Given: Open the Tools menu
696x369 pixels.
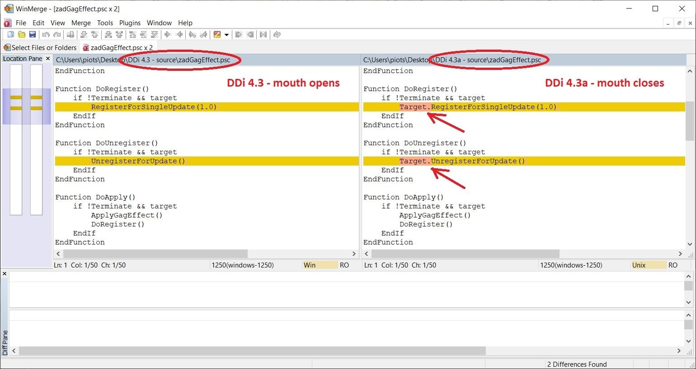Looking at the screenshot, I should coord(105,23).
